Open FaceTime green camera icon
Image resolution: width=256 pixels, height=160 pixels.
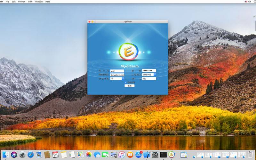coord(105,155)
